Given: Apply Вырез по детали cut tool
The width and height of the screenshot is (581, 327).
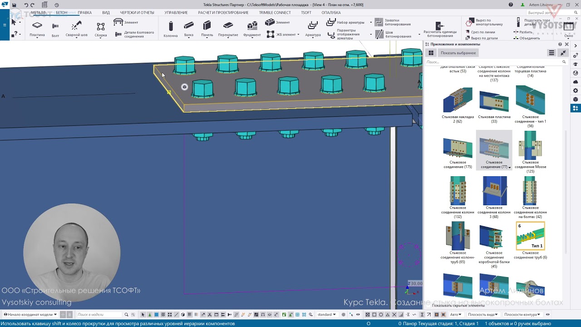Looking at the screenshot, I should click(482, 38).
